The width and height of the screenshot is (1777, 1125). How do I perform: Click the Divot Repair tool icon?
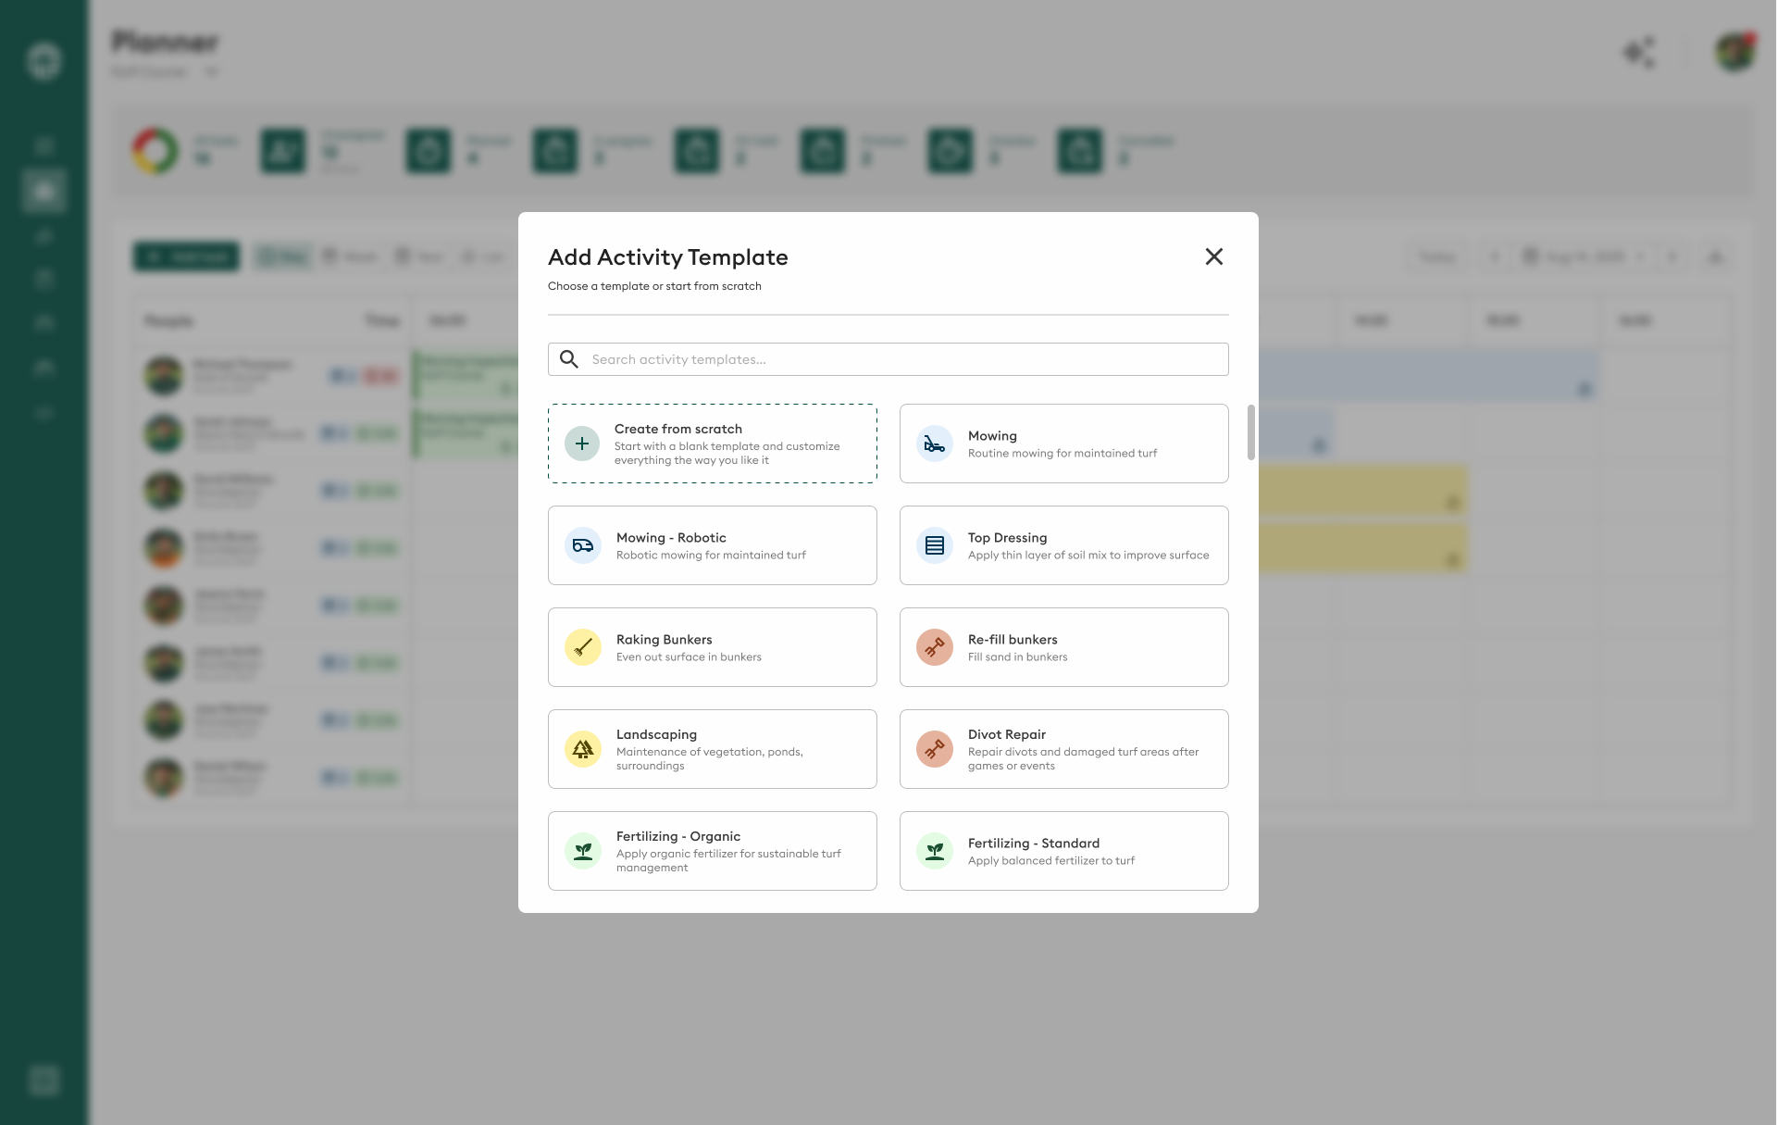935,749
